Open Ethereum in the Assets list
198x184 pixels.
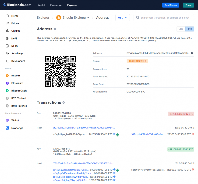pyautogui.click(x=17, y=83)
